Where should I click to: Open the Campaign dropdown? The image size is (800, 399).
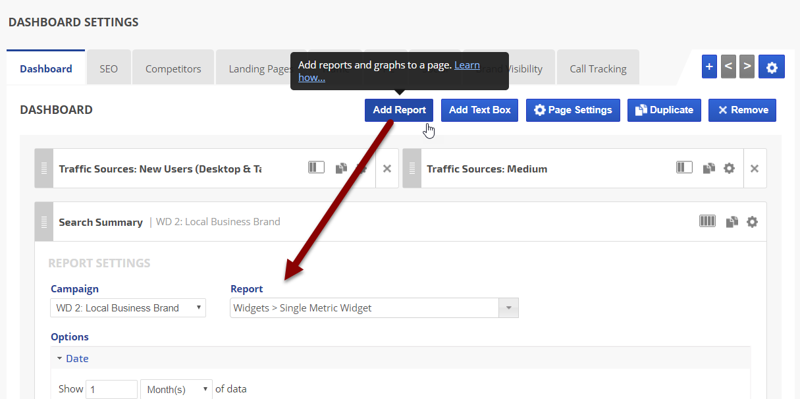[x=128, y=307]
